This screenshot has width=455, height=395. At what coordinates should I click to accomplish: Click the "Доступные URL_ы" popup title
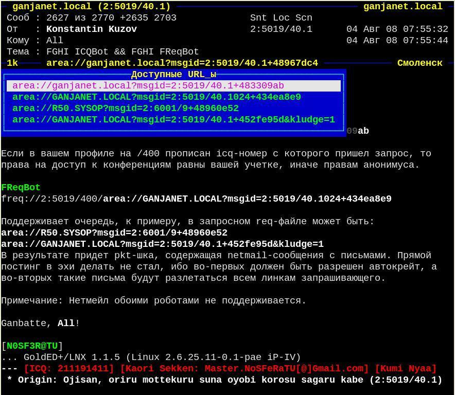click(x=173, y=75)
